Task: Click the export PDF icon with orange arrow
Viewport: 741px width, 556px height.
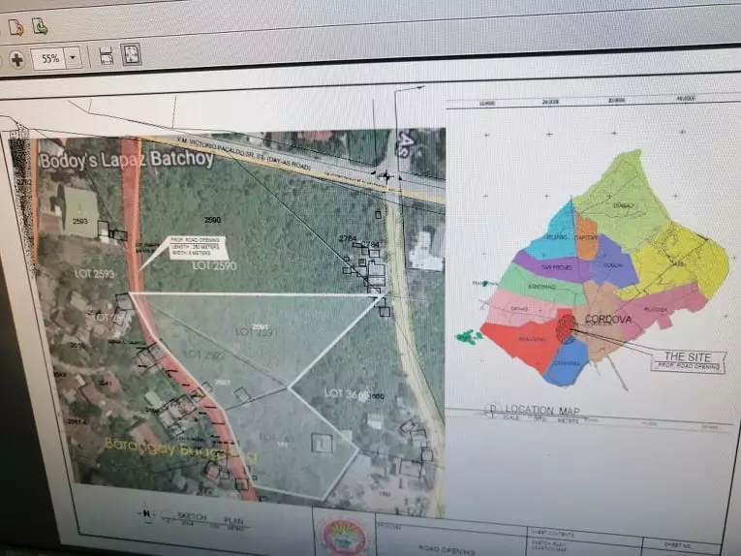Action: pos(16,27)
